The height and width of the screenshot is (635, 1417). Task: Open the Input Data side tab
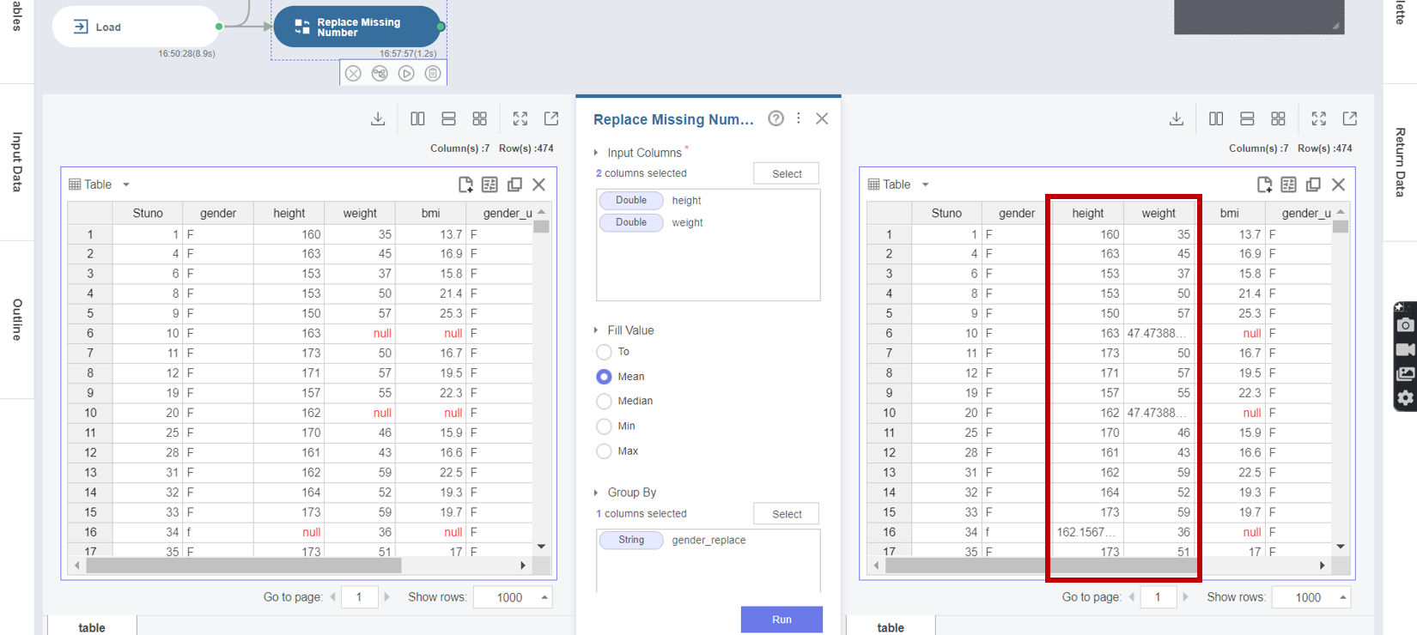(17, 161)
